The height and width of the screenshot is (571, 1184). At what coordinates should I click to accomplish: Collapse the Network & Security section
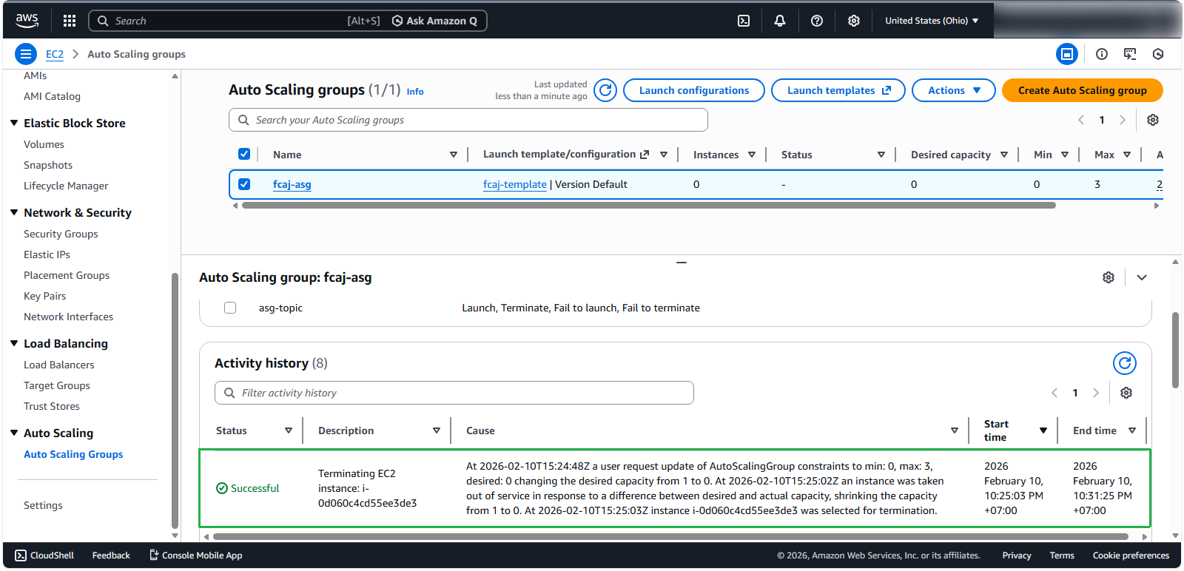point(14,212)
